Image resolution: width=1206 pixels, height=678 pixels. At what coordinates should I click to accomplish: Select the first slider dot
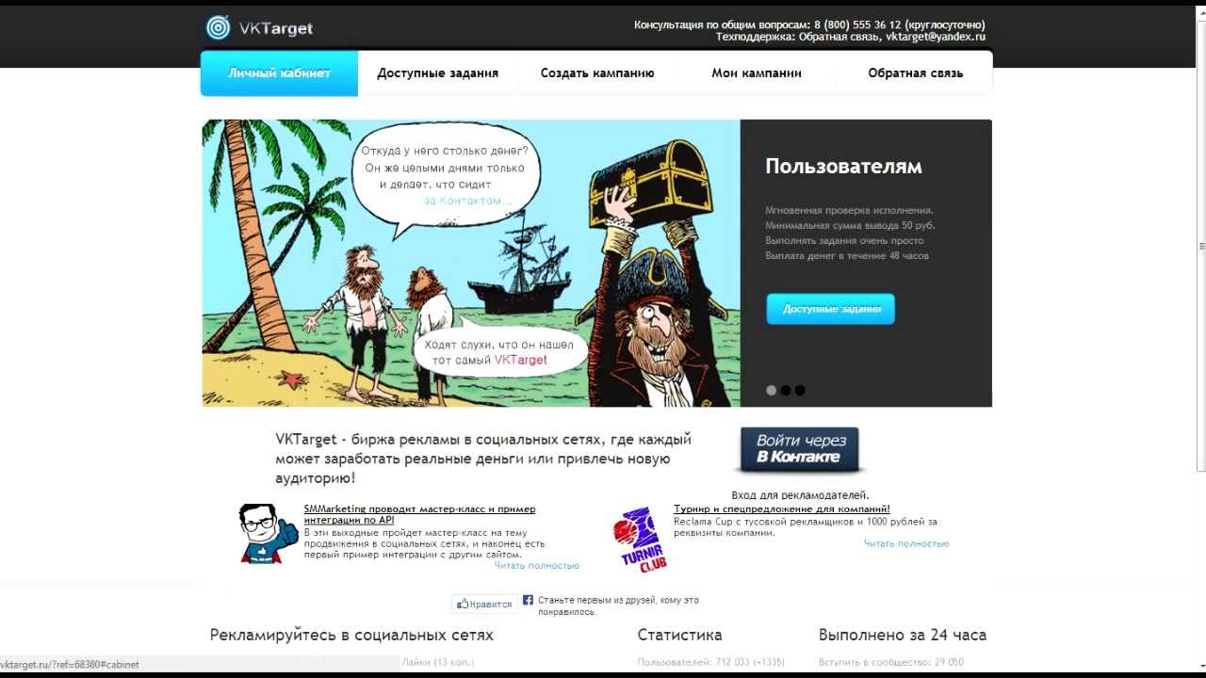772,390
